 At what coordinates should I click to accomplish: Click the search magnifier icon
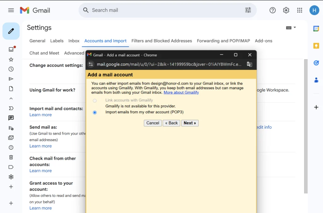click(x=86, y=10)
